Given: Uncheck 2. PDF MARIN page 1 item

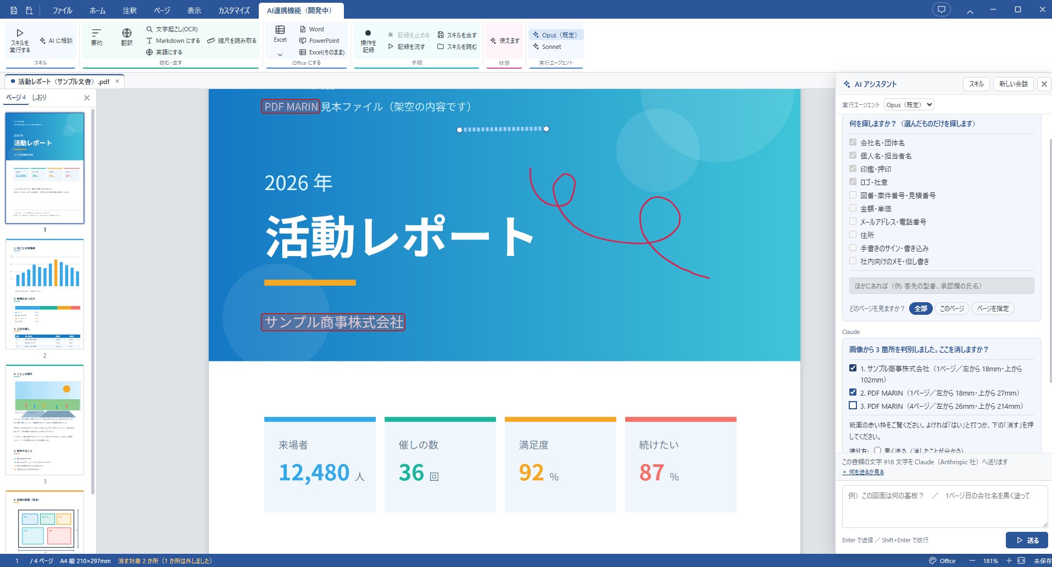Looking at the screenshot, I should point(853,392).
